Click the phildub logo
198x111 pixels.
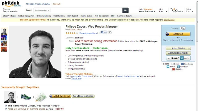click(12, 3)
